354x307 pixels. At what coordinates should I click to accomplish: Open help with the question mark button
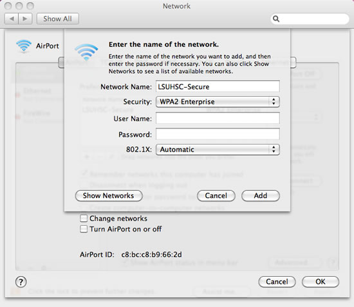click(21, 282)
